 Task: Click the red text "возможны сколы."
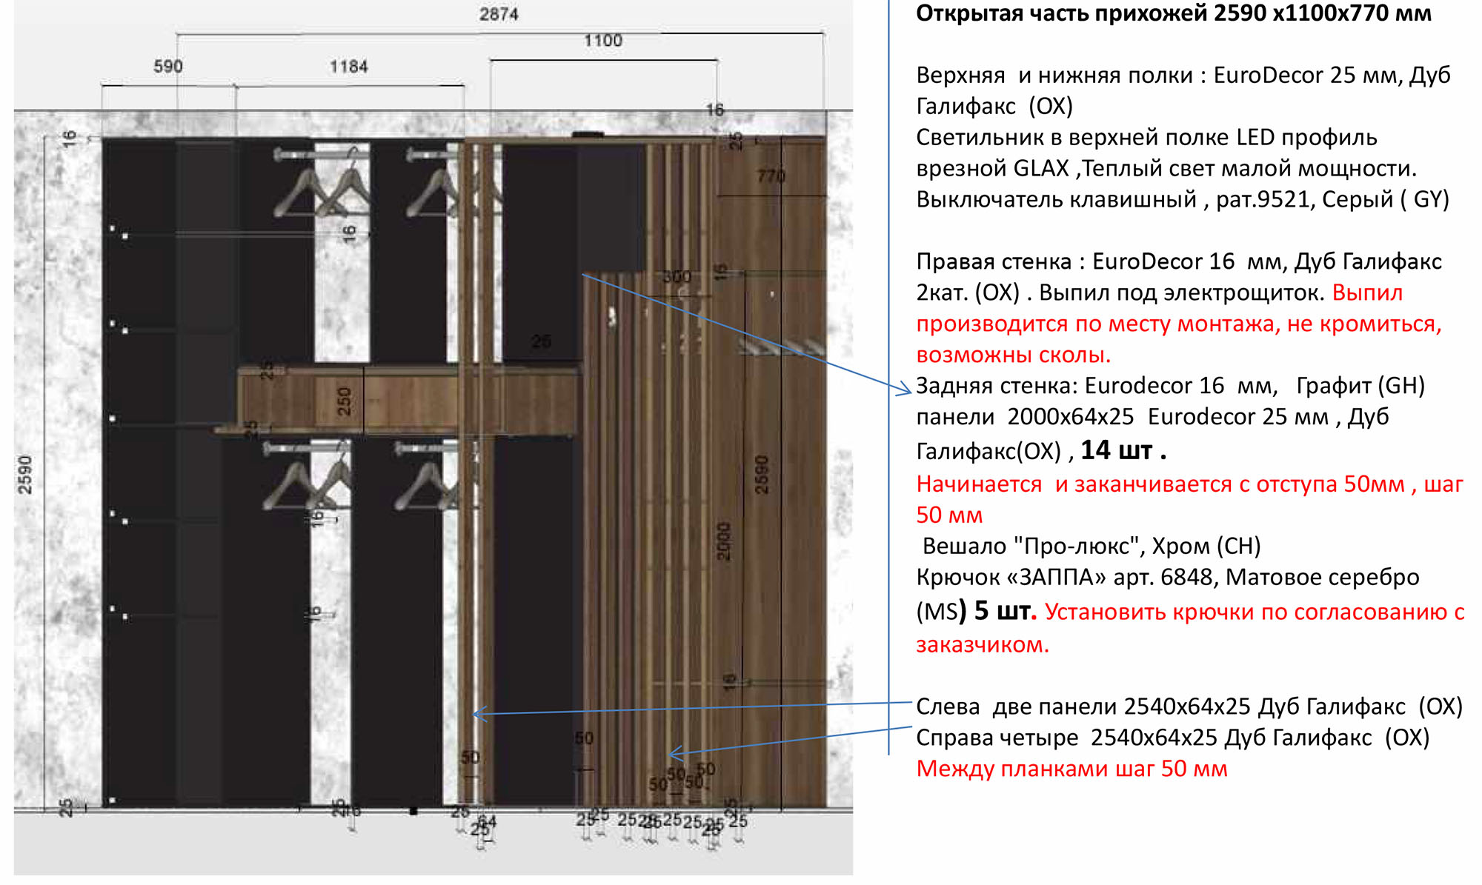point(1014,355)
